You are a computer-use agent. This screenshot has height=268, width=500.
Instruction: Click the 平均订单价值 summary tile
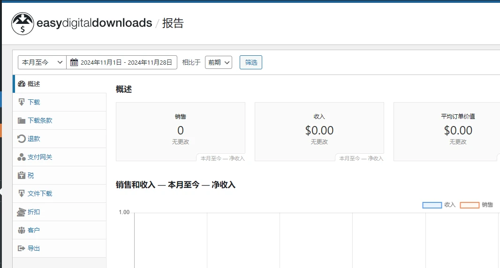447,132
